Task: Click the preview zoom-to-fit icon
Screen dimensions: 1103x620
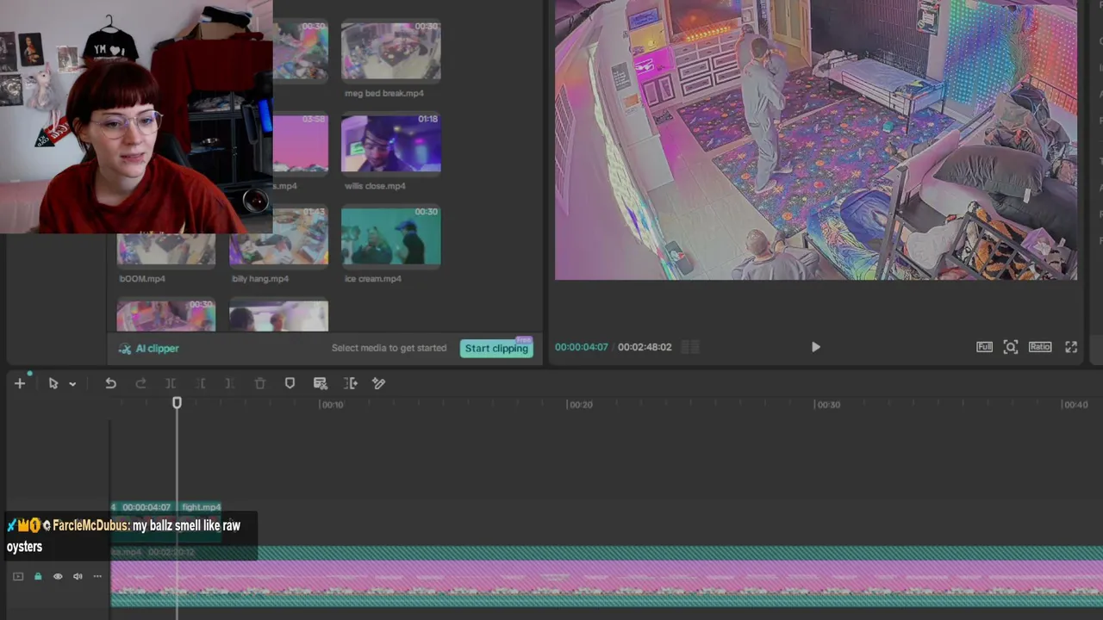Action: [x=1011, y=347]
